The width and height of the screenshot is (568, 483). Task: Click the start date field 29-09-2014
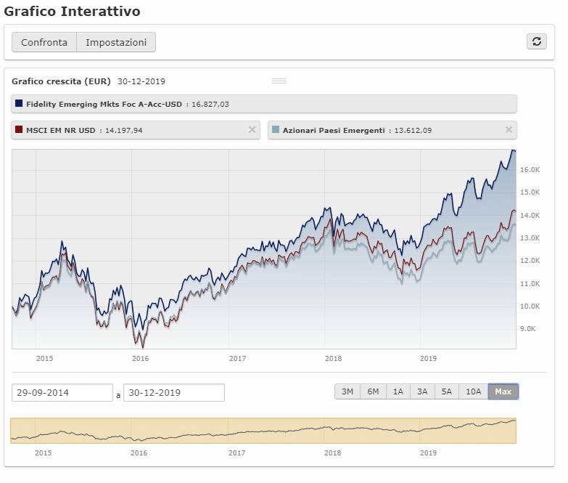[x=62, y=393]
